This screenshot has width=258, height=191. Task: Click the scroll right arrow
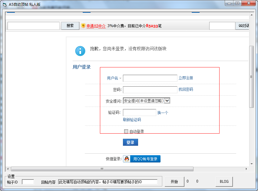(246, 169)
